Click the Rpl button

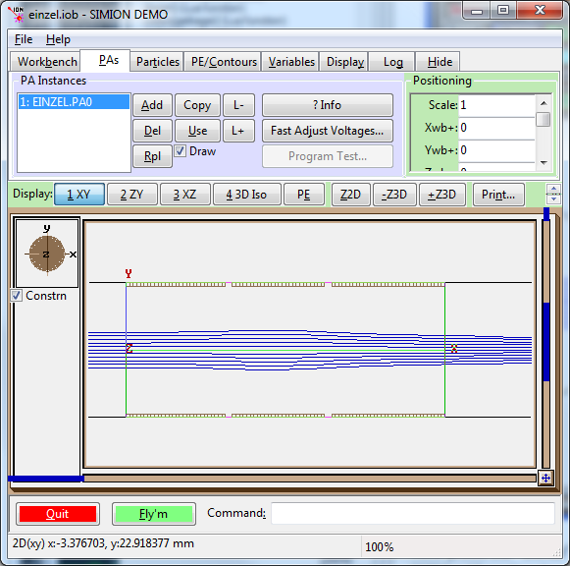click(152, 156)
